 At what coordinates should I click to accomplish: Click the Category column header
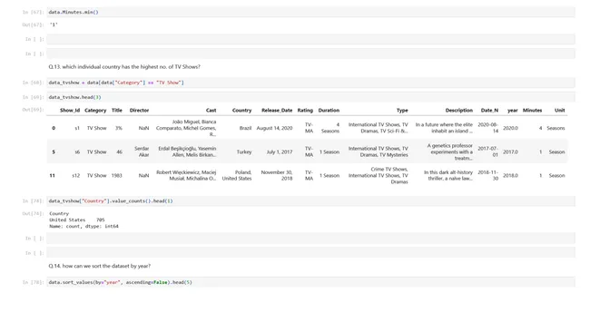coord(95,110)
